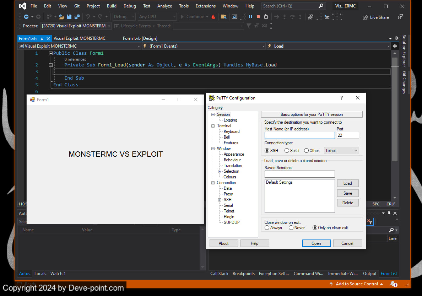This screenshot has height=296, width=422.
Task: Click the Pause (Break All) debug icon
Action: click(x=250, y=17)
